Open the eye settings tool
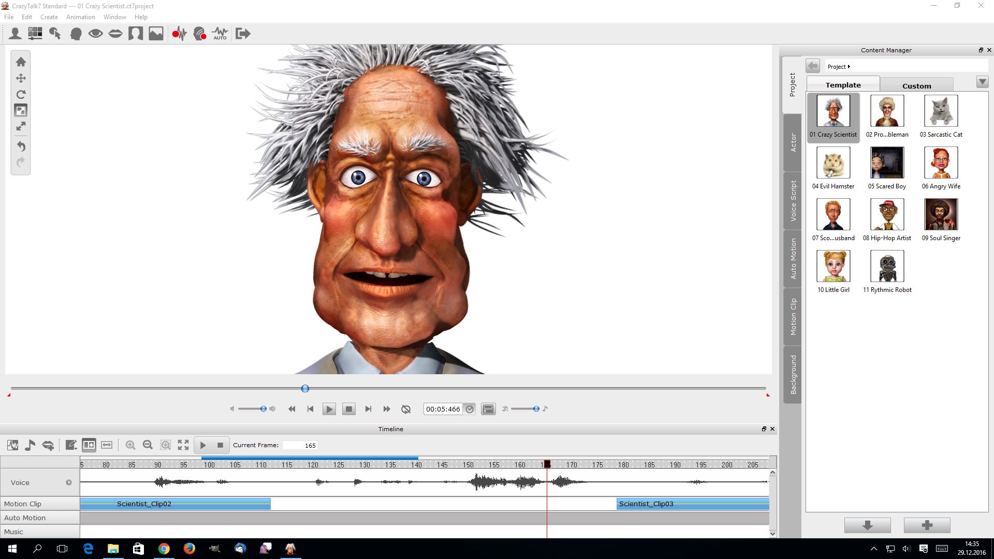This screenshot has height=559, width=994. tap(95, 34)
